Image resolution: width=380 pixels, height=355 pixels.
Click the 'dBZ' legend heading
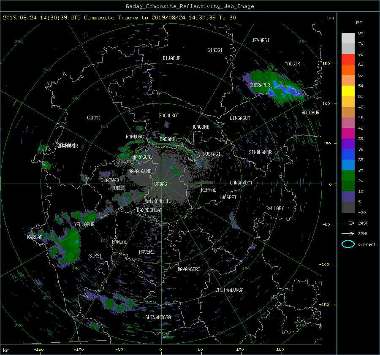358,22
